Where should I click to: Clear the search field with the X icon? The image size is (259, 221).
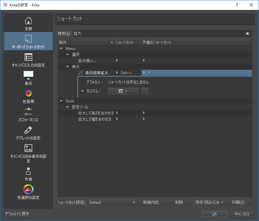tap(248, 34)
